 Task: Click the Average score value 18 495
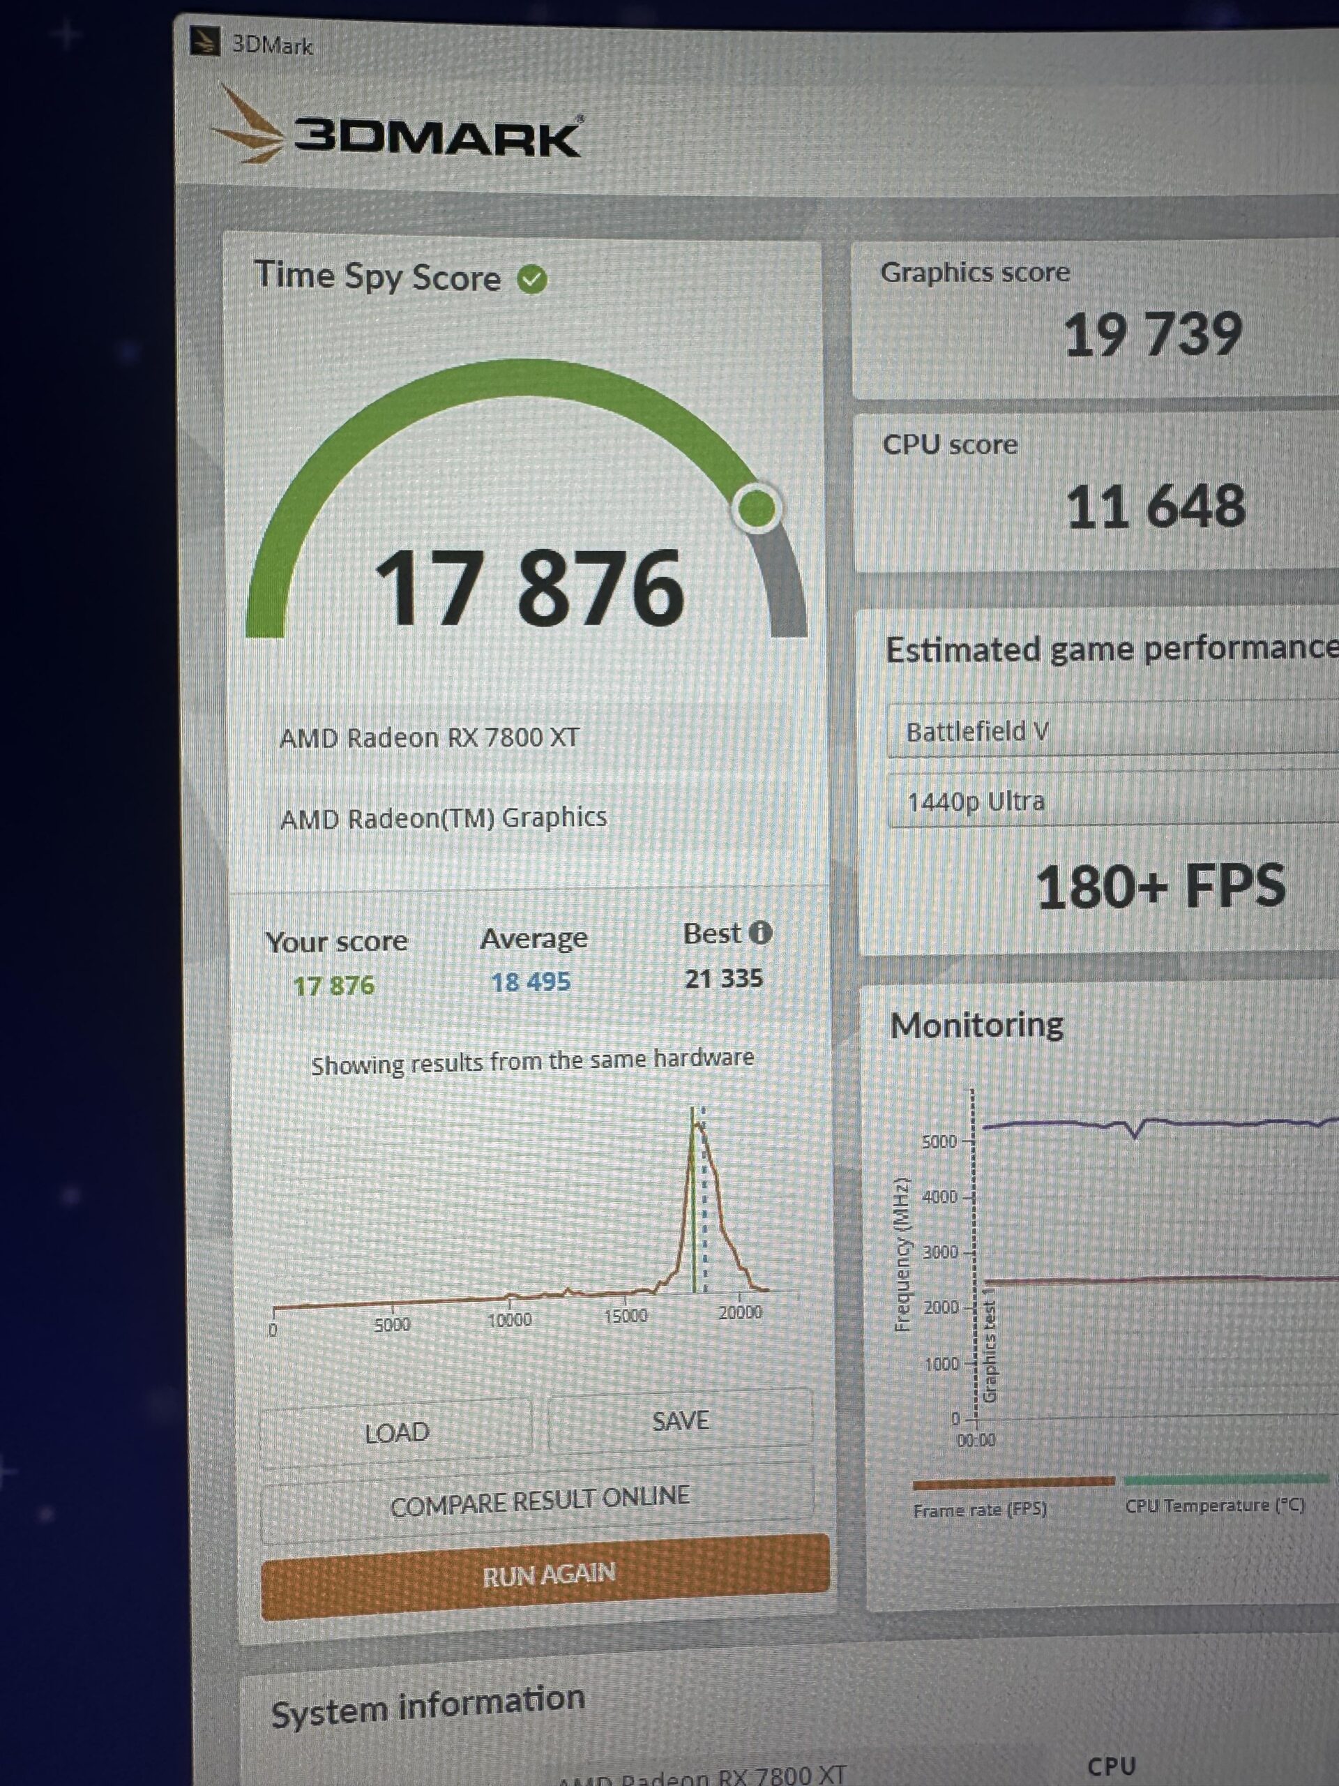tap(530, 982)
